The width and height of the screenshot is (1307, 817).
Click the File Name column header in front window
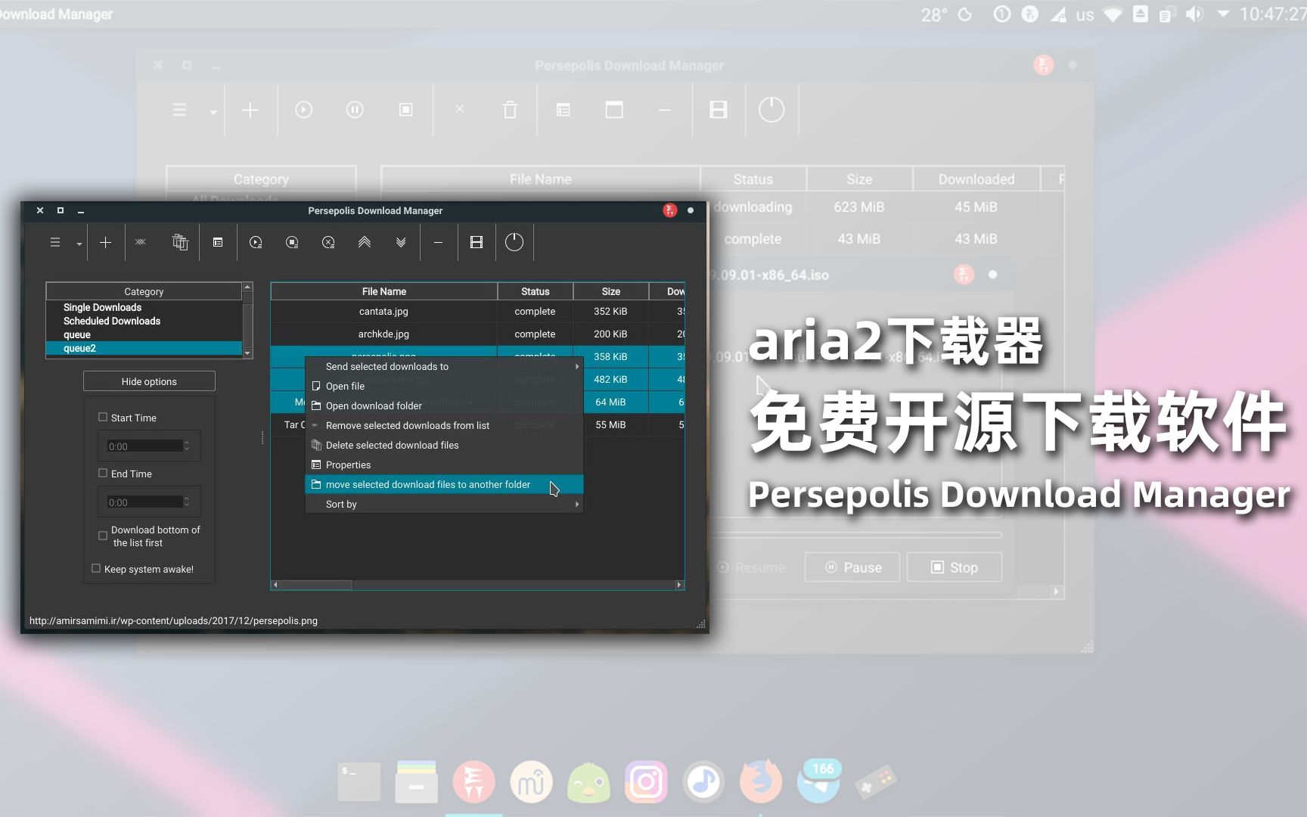pyautogui.click(x=384, y=291)
